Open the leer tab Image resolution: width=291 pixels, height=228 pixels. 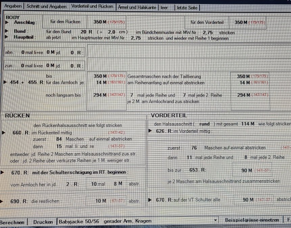tap(164, 7)
